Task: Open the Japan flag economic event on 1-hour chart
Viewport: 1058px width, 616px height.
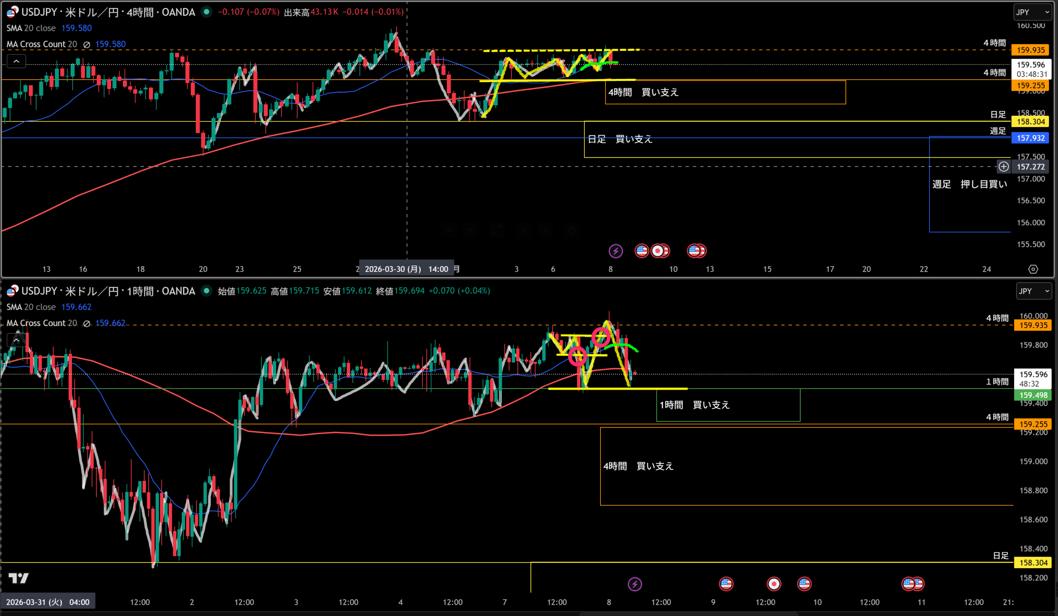Action: [x=774, y=584]
